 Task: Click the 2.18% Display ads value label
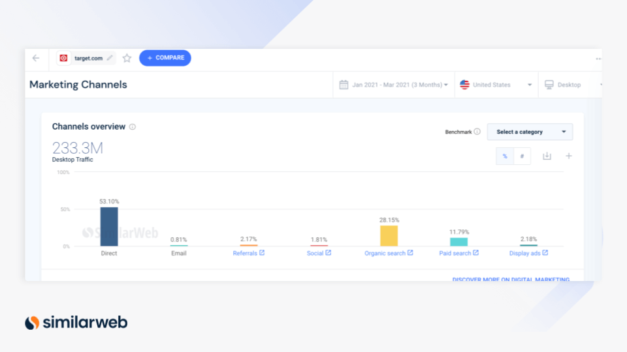(x=528, y=239)
